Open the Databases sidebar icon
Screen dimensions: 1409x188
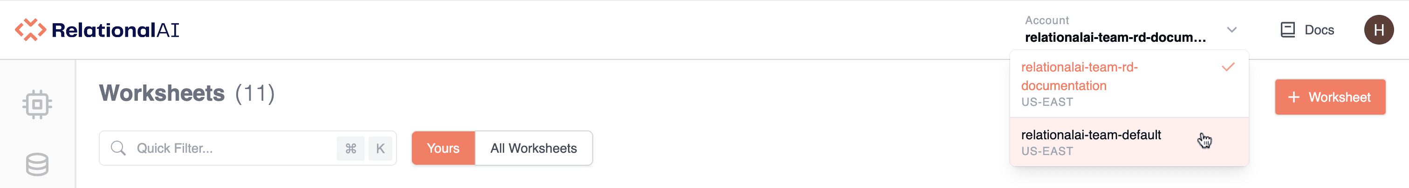[x=37, y=164]
